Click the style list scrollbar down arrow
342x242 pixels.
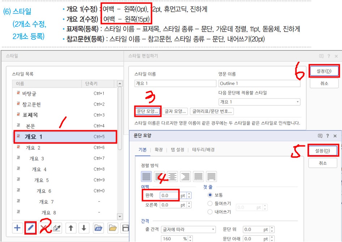(x=120, y=216)
